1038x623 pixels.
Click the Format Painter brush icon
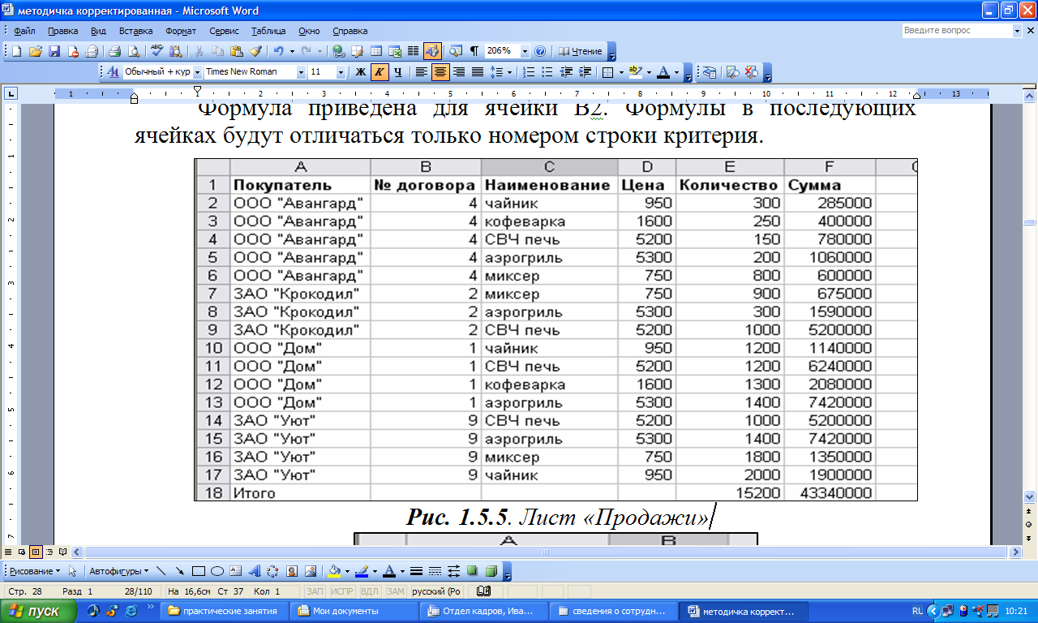point(255,51)
